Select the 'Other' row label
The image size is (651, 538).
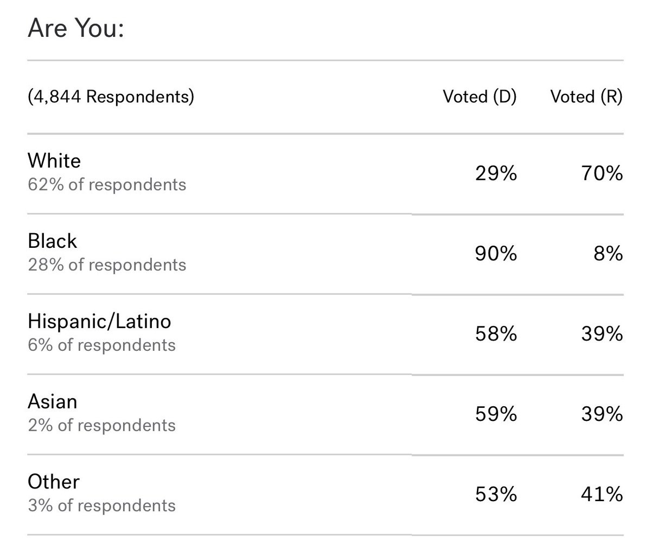[x=54, y=482]
